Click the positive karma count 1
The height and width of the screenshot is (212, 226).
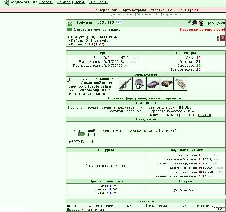(96, 44)
